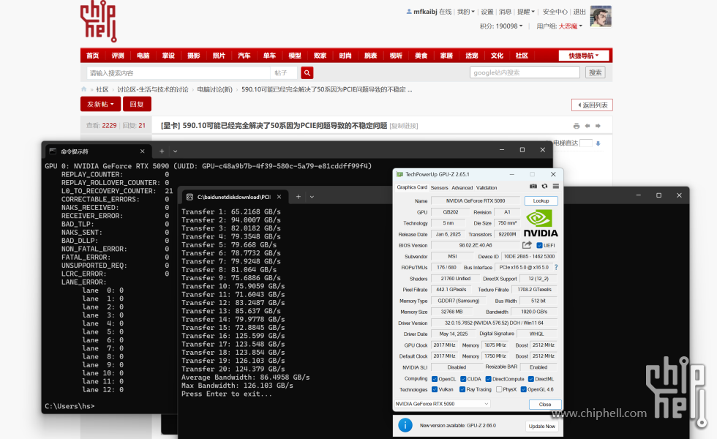The image size is (717, 439).
Task: Click the GPU-Z screenshot camera icon
Action: click(x=533, y=187)
